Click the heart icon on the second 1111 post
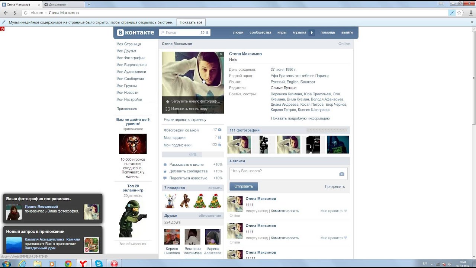The height and width of the screenshot is (268, 476). point(345,238)
